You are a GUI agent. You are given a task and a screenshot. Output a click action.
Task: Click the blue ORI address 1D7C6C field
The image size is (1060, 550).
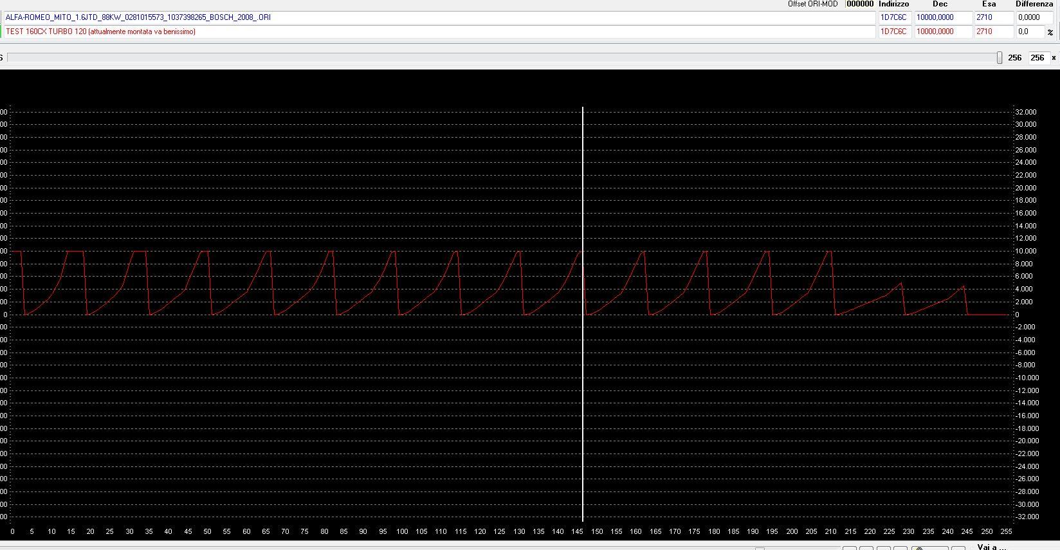coord(893,17)
